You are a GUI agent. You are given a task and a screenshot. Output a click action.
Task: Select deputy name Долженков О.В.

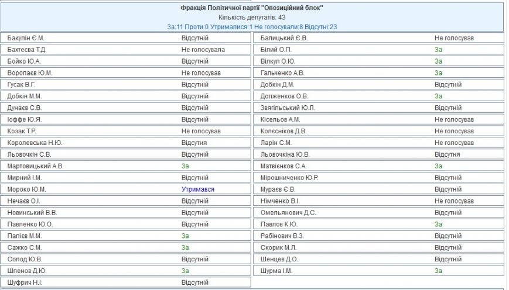point(284,96)
